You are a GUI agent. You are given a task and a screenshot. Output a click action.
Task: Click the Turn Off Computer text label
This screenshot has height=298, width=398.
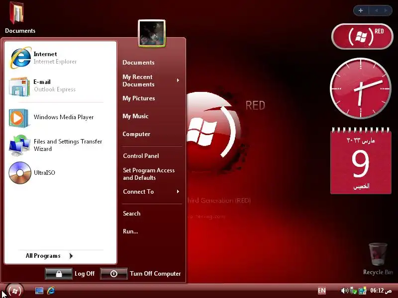[x=155, y=274]
